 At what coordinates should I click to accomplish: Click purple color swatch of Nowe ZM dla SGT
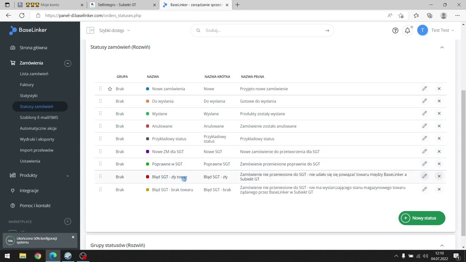pyautogui.click(x=147, y=151)
